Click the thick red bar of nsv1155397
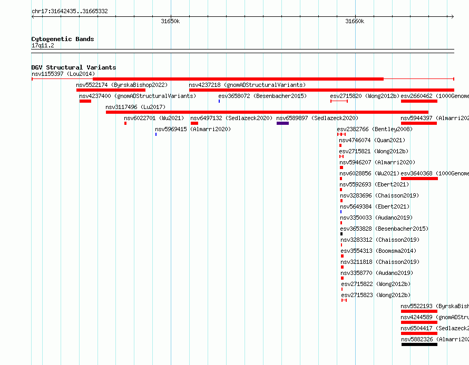The height and width of the screenshot is (365, 469). point(238,79)
